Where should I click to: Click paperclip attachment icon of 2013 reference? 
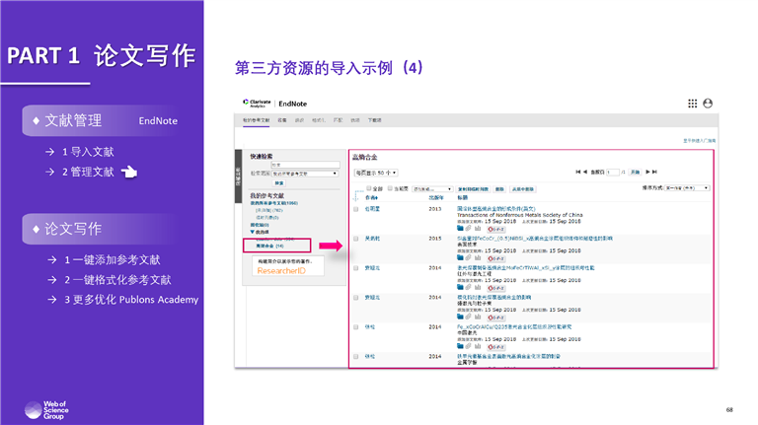coord(468,228)
